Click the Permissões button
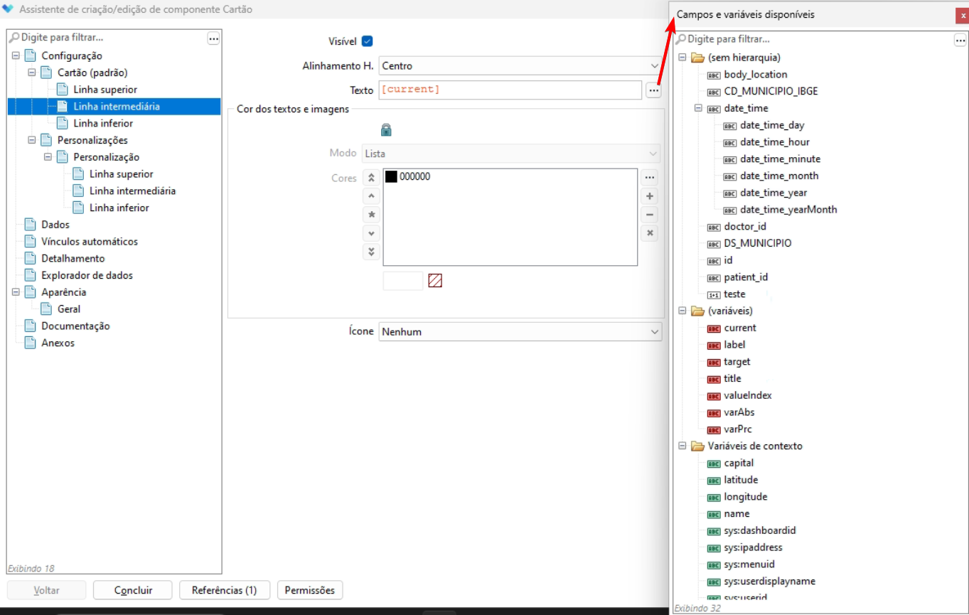The width and height of the screenshot is (969, 615). pos(309,590)
